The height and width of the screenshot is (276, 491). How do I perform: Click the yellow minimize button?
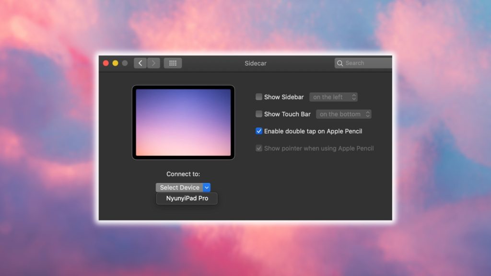pos(115,63)
